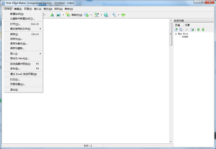Screen dimensions: 216x149
Task: Click the text tool icon in toolbar
Action: pos(52,15)
